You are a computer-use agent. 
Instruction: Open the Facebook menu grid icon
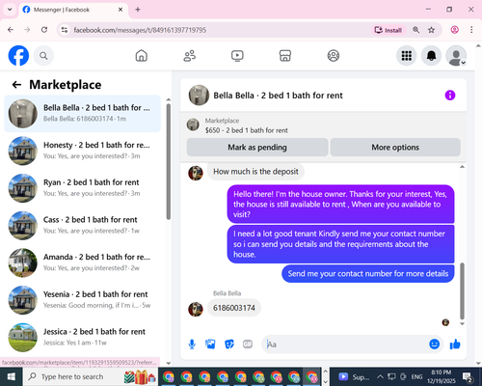tap(407, 56)
